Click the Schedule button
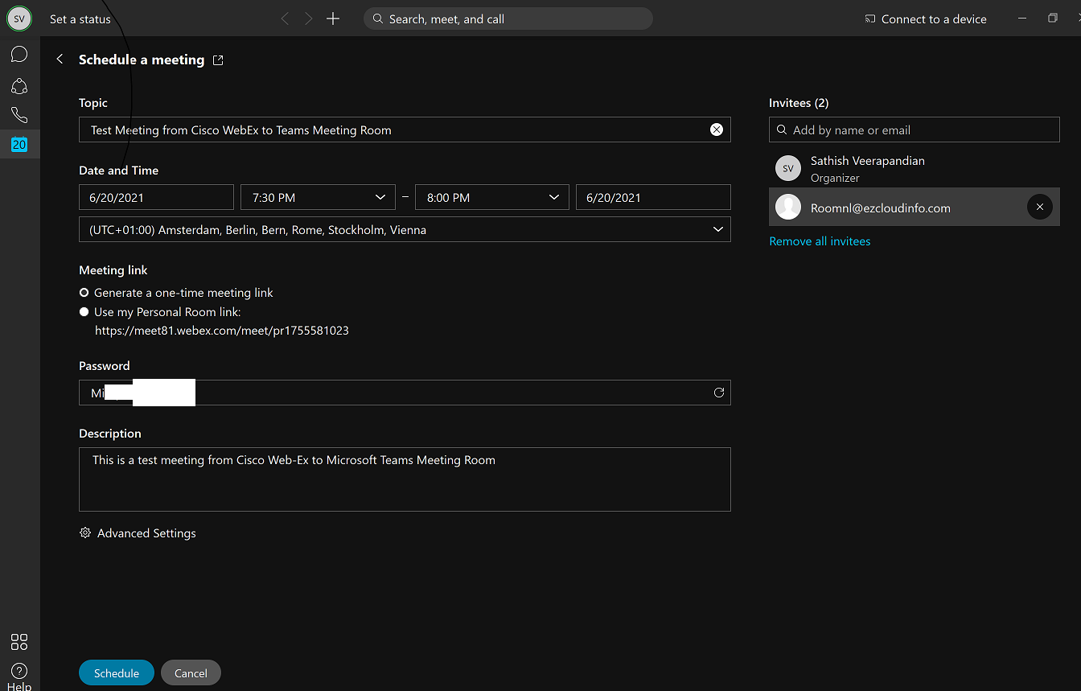The width and height of the screenshot is (1081, 691). pyautogui.click(x=117, y=673)
